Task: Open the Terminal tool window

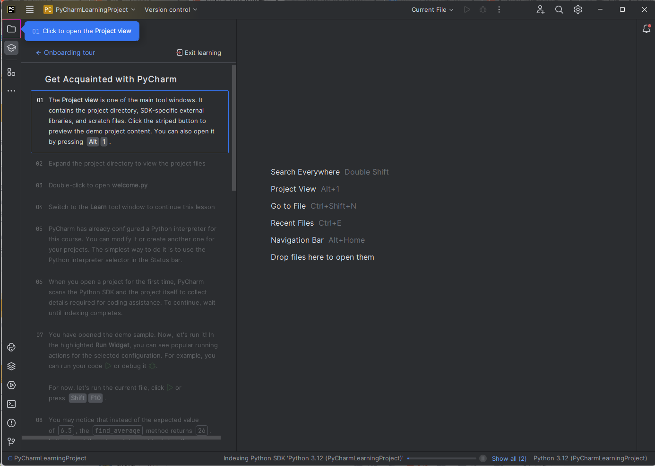Action: [x=11, y=404]
